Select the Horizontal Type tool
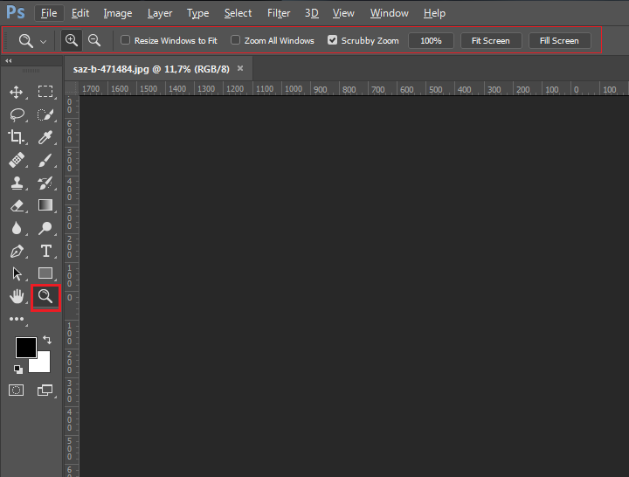This screenshot has height=477, width=629. click(45, 251)
